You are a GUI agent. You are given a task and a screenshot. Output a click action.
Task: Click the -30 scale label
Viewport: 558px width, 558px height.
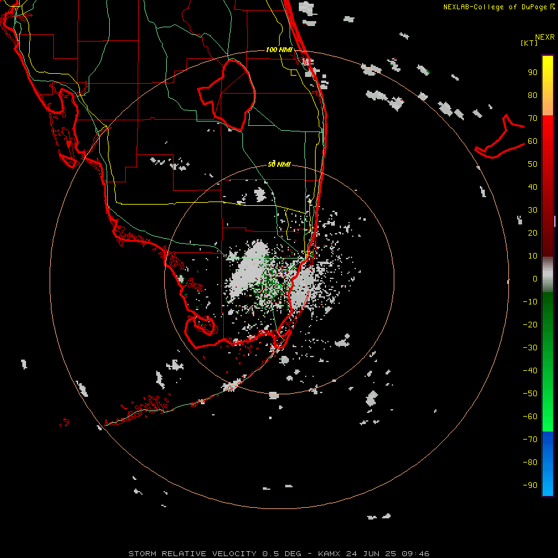click(530, 348)
